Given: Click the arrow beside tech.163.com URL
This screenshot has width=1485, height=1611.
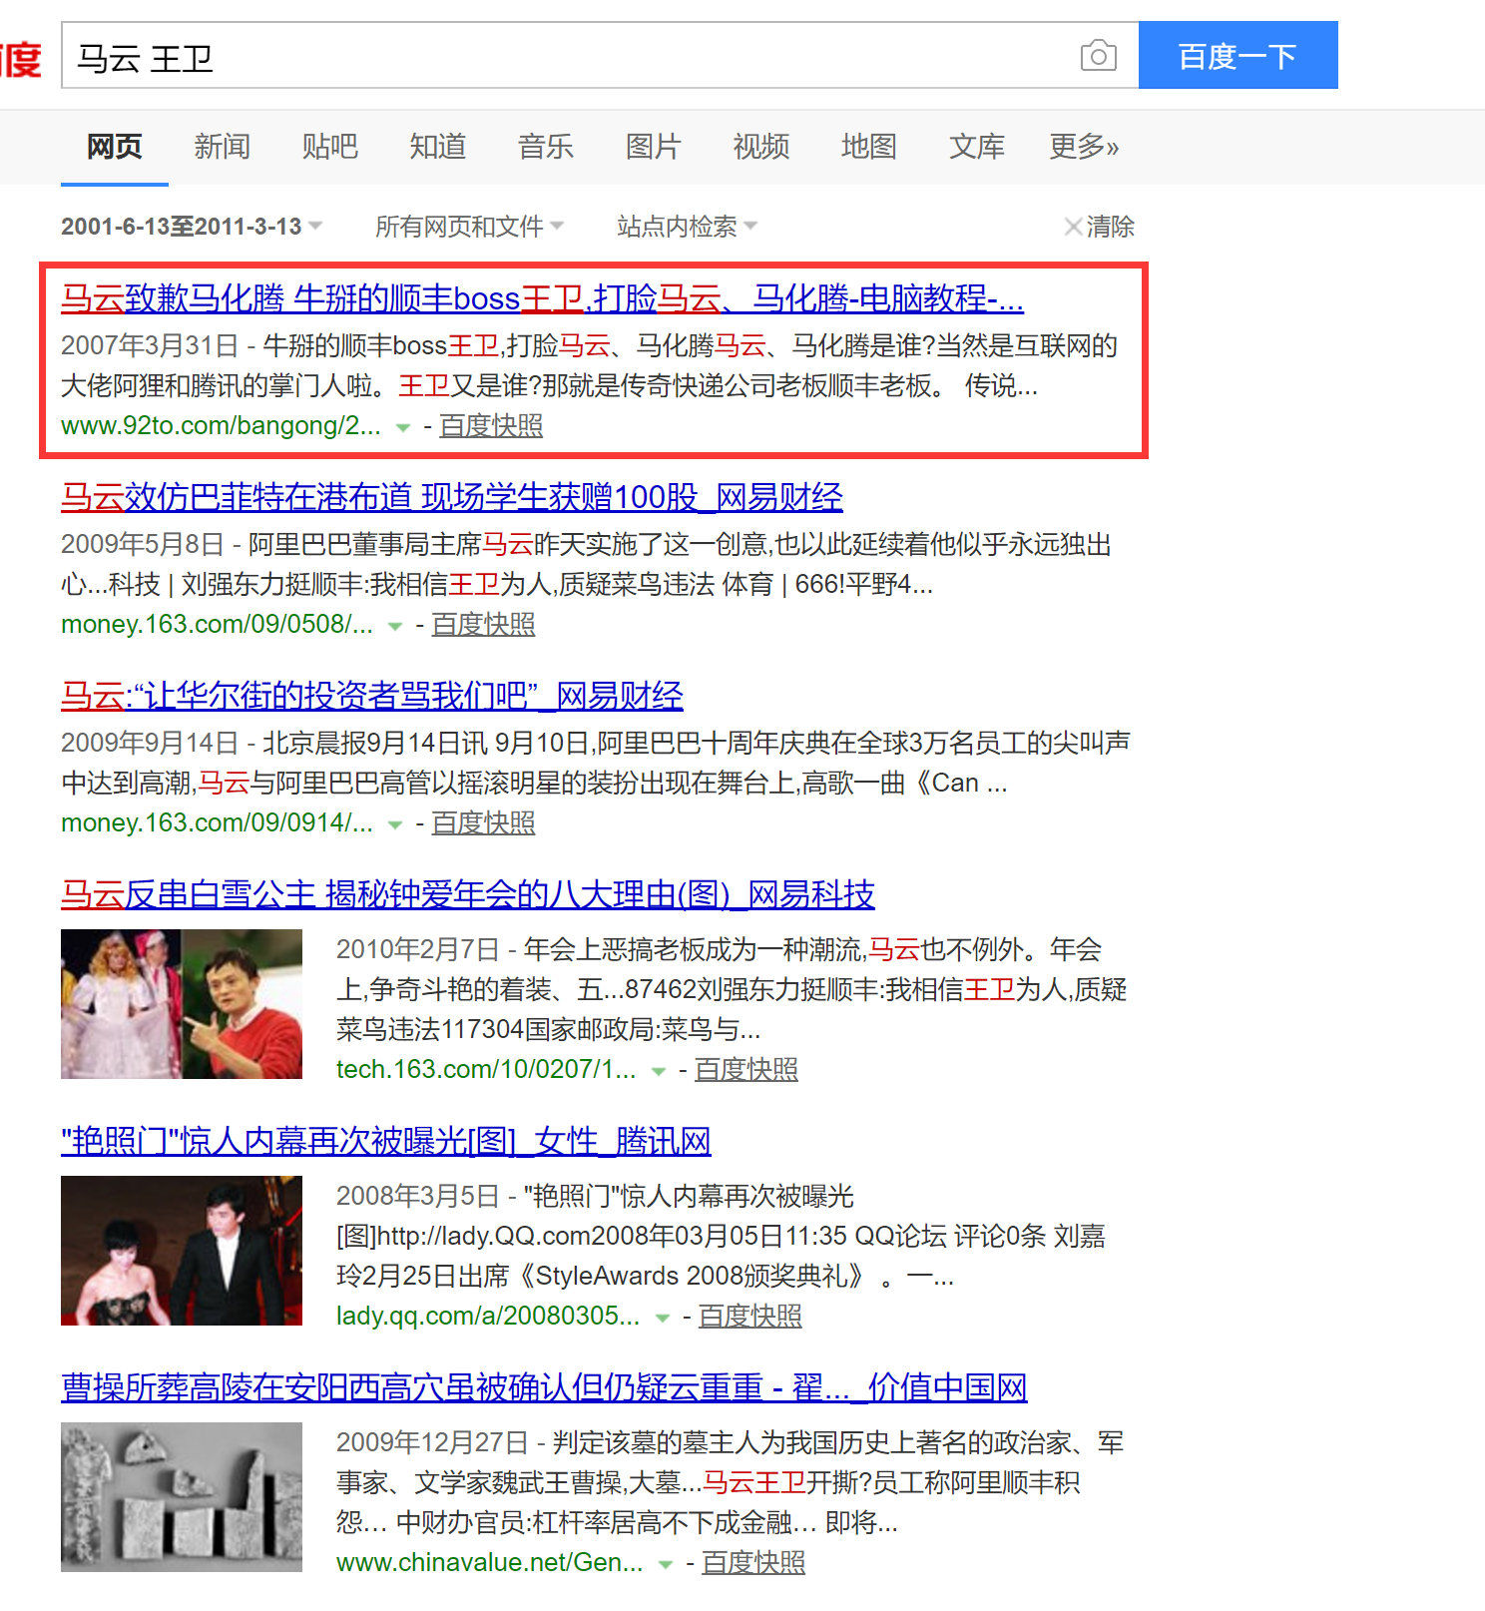Looking at the screenshot, I should [x=659, y=1071].
